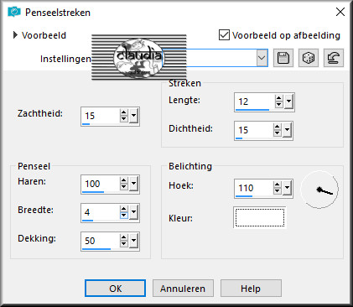
Task: Open the Kleur color swatch picker
Action: point(260,217)
